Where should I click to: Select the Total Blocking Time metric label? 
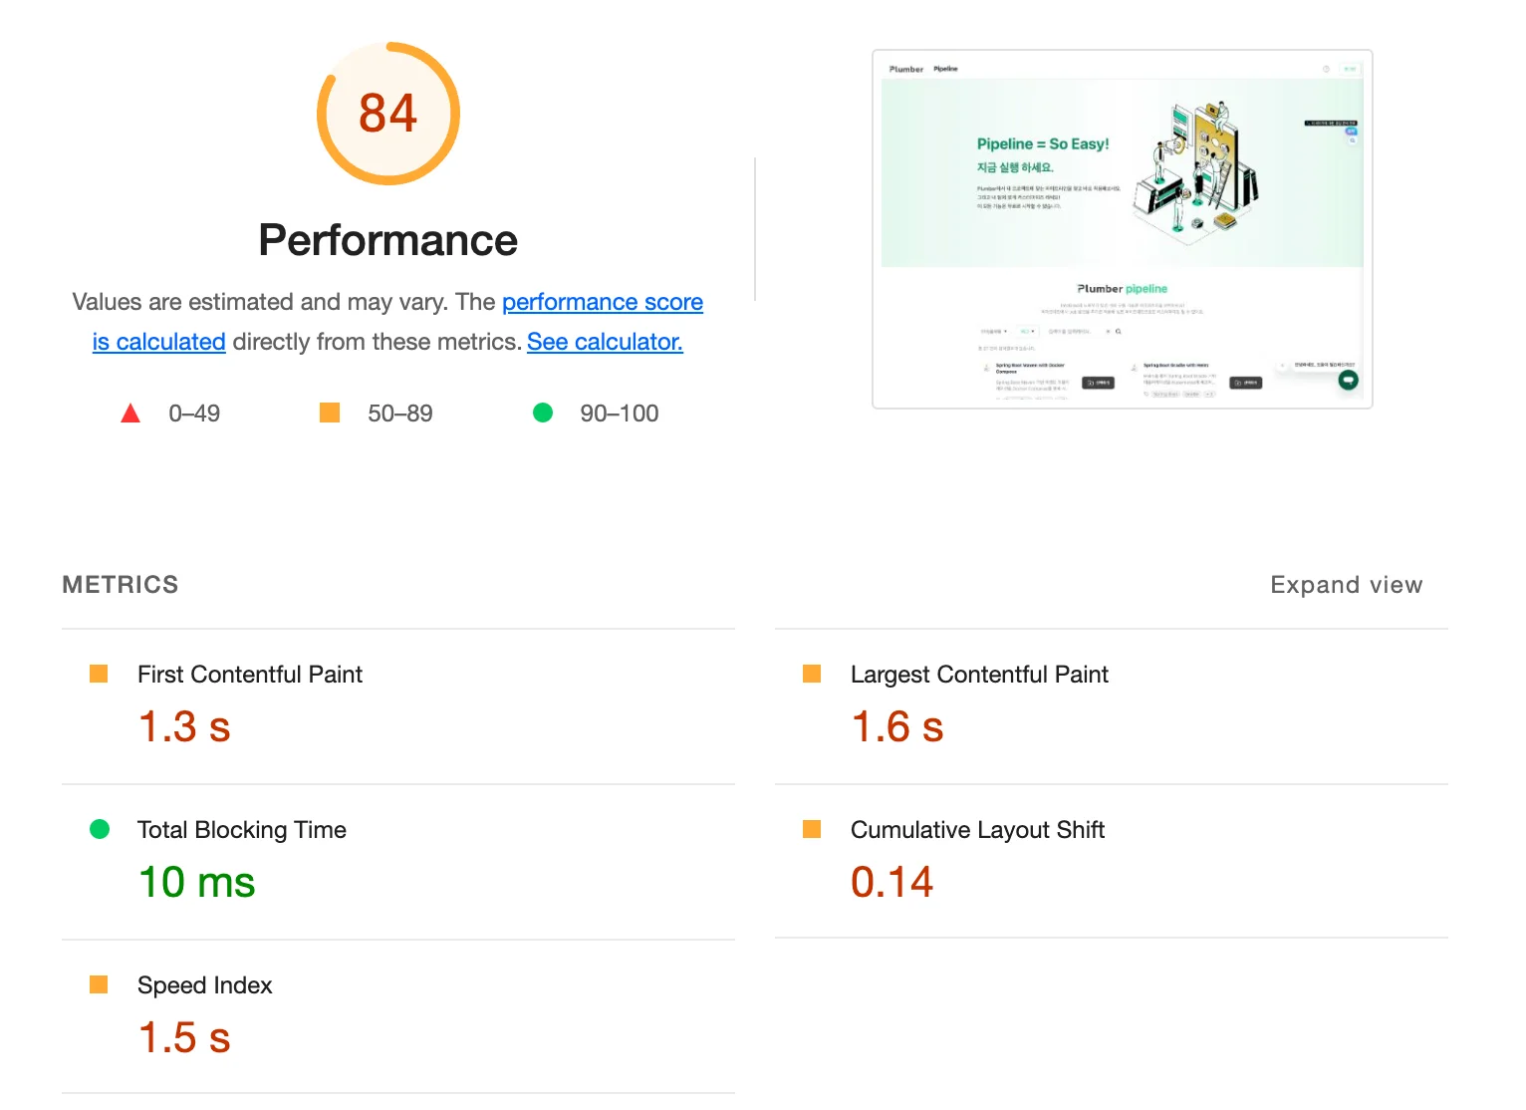point(242,830)
